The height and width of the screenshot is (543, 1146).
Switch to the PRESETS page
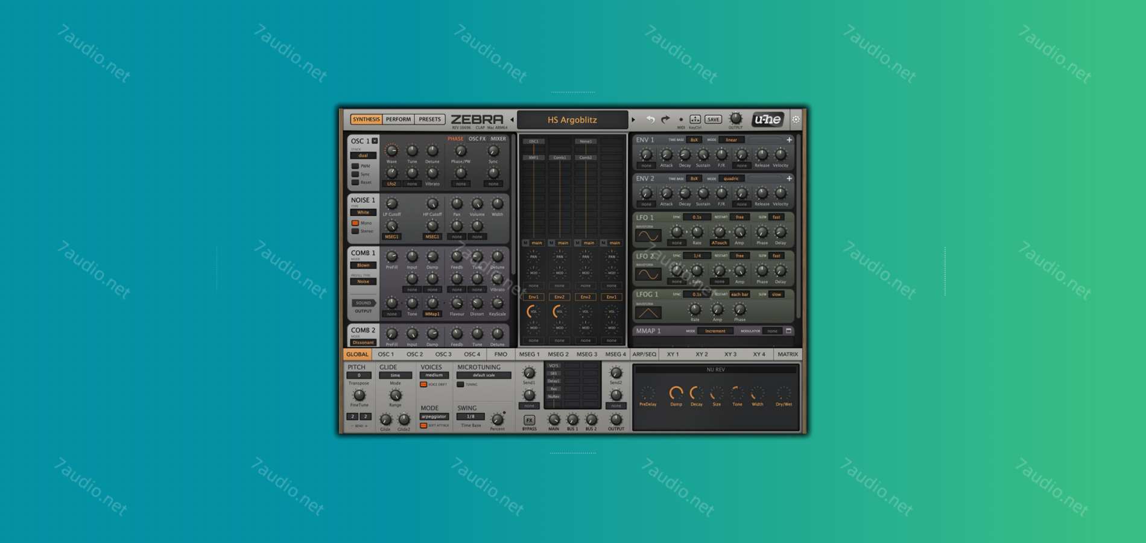click(x=430, y=119)
